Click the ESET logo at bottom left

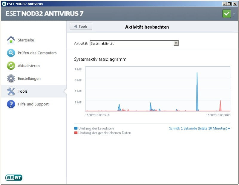[x=14, y=178]
